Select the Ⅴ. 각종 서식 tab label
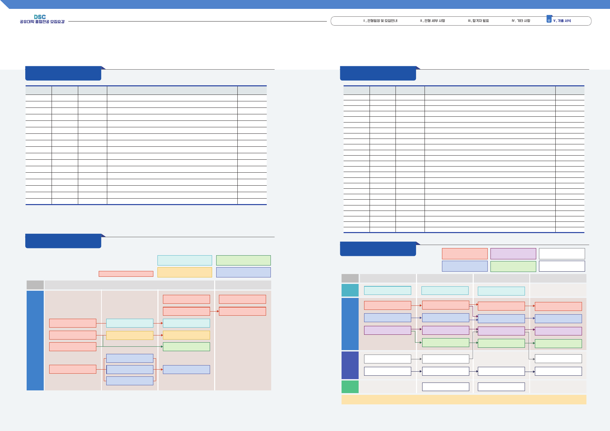610x431 pixels. (562, 21)
